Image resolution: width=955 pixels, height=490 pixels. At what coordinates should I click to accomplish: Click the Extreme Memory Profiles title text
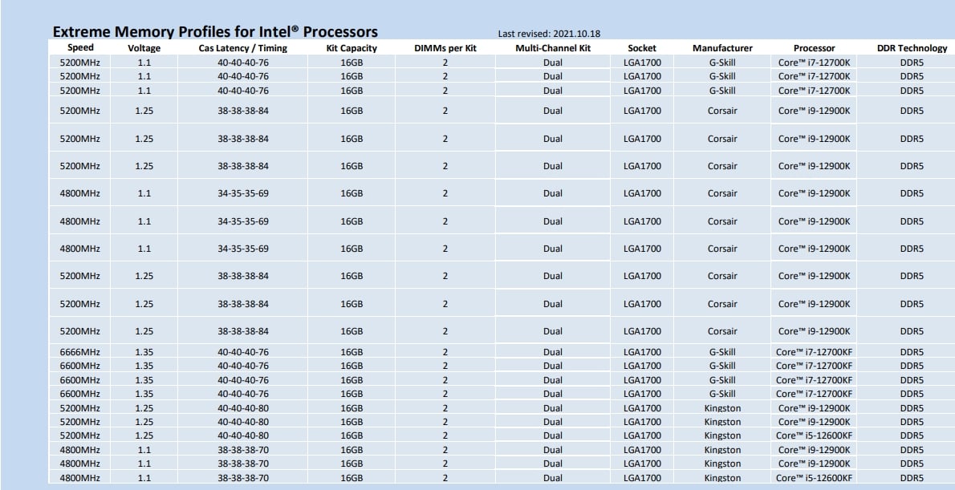[x=215, y=32]
